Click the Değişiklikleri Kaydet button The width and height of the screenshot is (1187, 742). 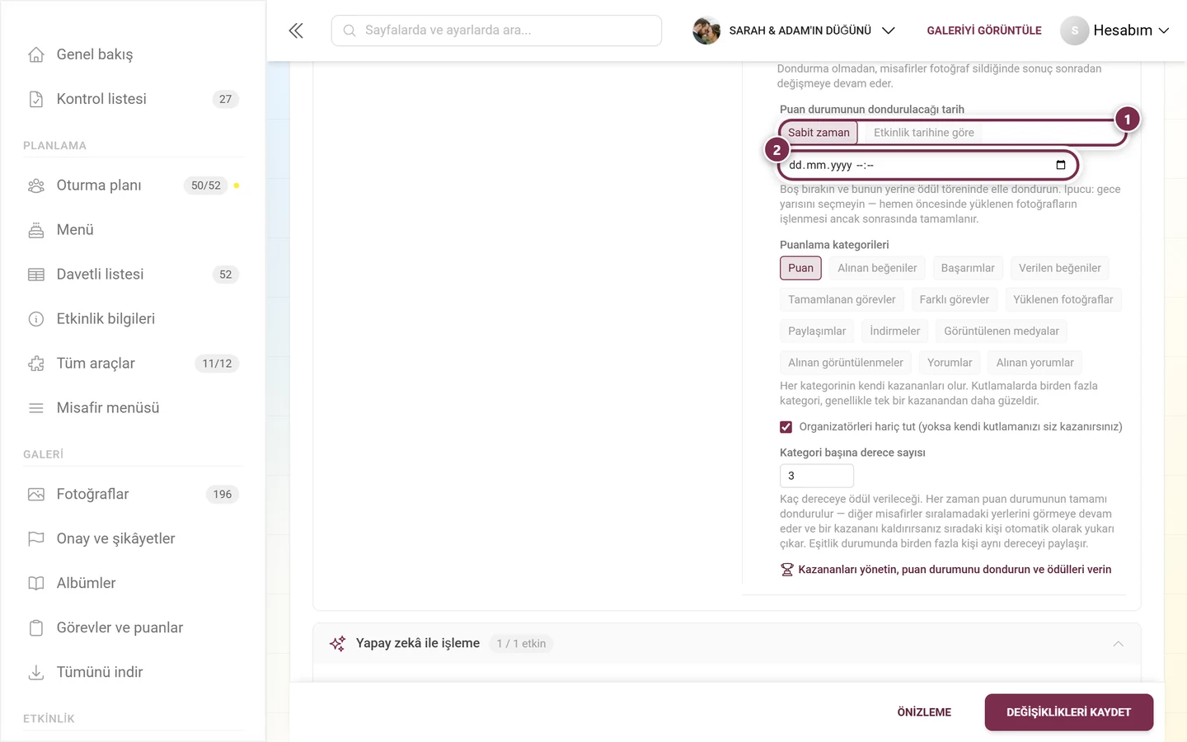click(1069, 712)
